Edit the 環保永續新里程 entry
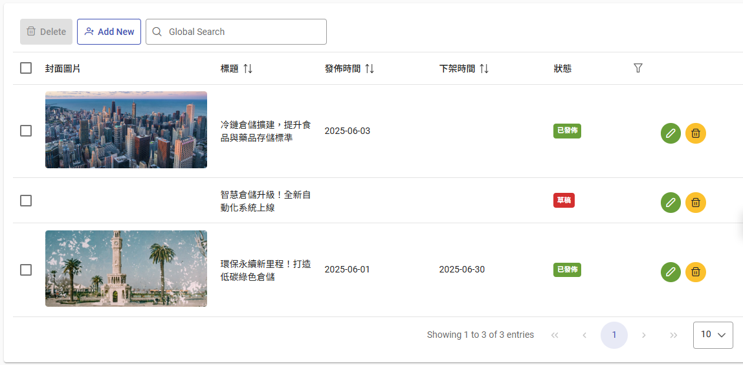743x365 pixels. click(x=671, y=272)
